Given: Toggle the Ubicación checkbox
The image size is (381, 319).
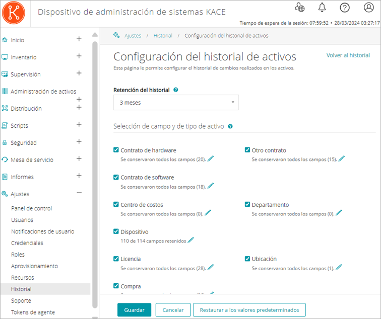Looking at the screenshot, I should pyautogui.click(x=247, y=259).
